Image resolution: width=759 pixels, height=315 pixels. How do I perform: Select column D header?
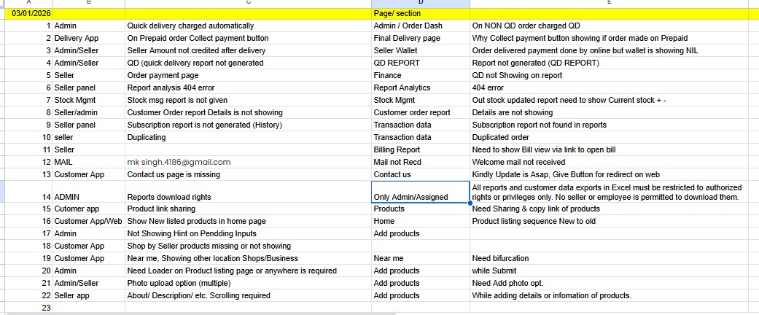420,4
